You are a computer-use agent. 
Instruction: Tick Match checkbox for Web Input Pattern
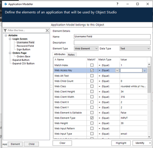tap(92, 128)
